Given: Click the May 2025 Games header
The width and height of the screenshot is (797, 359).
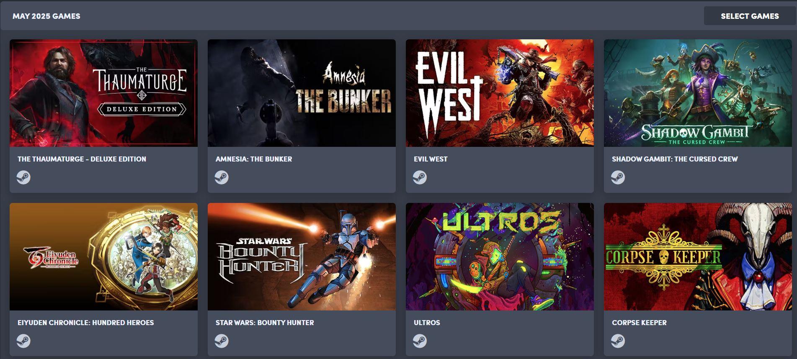Looking at the screenshot, I should [46, 16].
